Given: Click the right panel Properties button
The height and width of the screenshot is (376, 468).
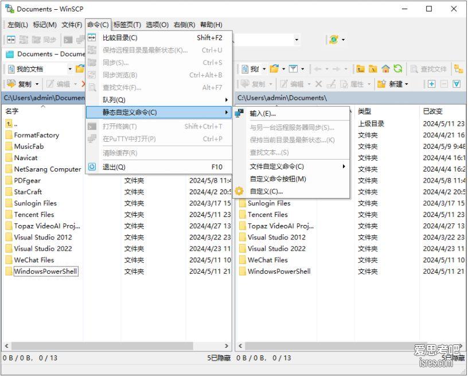Looking at the screenshot, I should coord(353,84).
